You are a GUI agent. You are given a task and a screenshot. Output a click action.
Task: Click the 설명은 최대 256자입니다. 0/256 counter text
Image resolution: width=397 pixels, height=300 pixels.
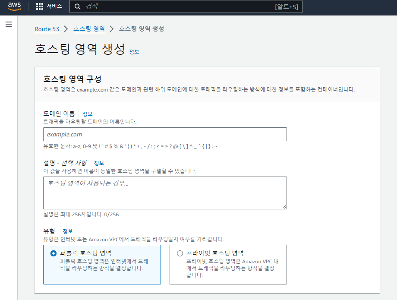(x=81, y=215)
